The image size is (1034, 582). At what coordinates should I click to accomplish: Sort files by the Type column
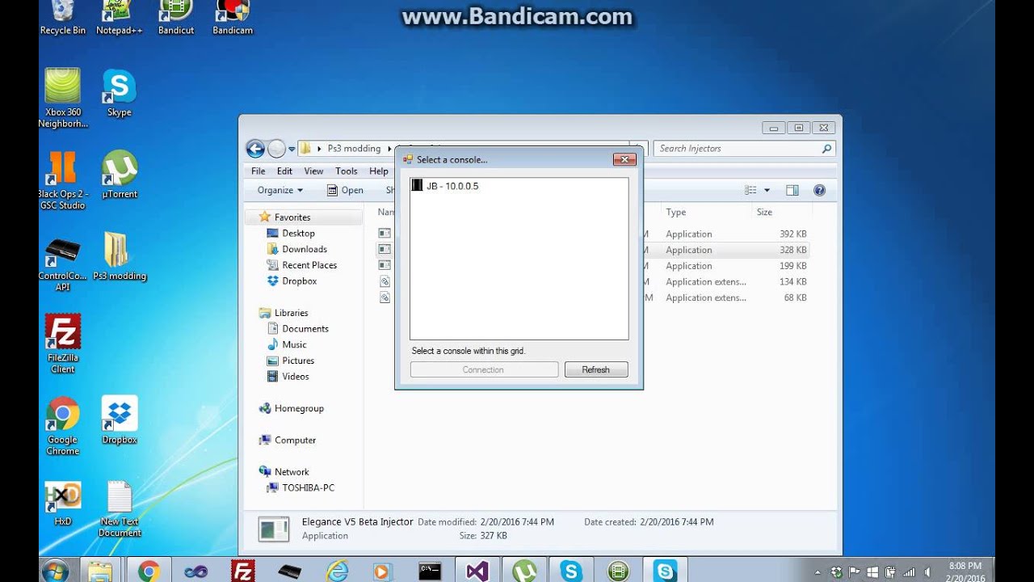point(676,213)
